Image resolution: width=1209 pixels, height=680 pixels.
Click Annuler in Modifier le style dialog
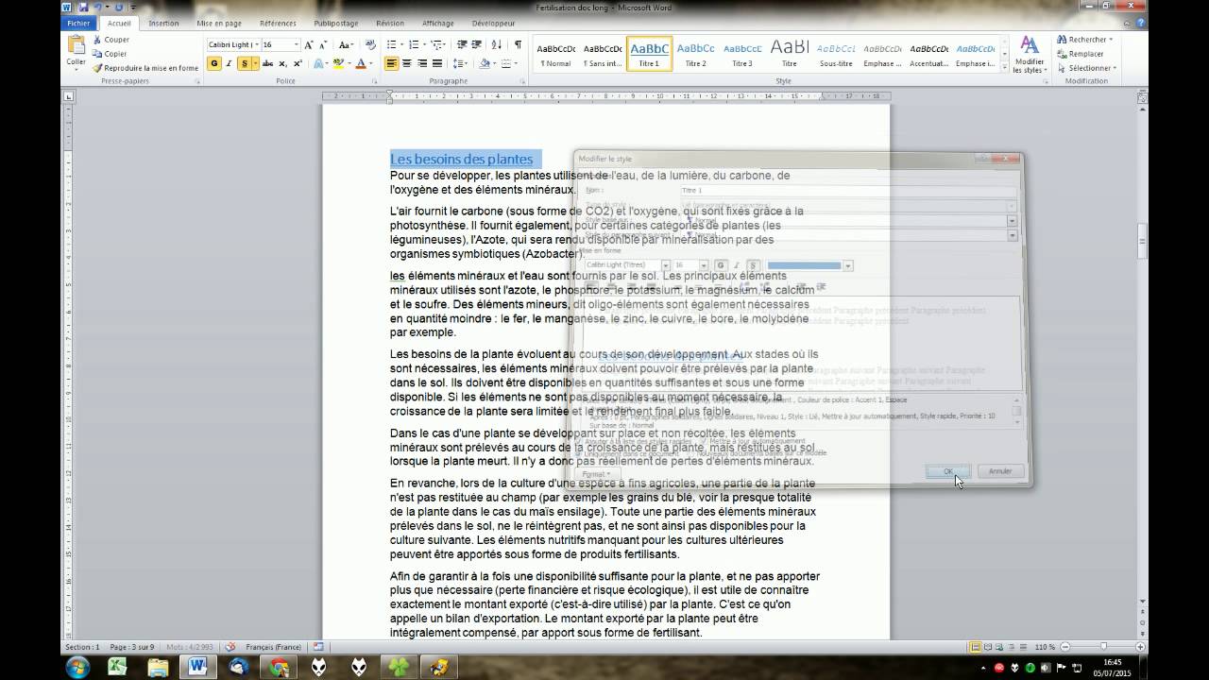(x=1000, y=471)
